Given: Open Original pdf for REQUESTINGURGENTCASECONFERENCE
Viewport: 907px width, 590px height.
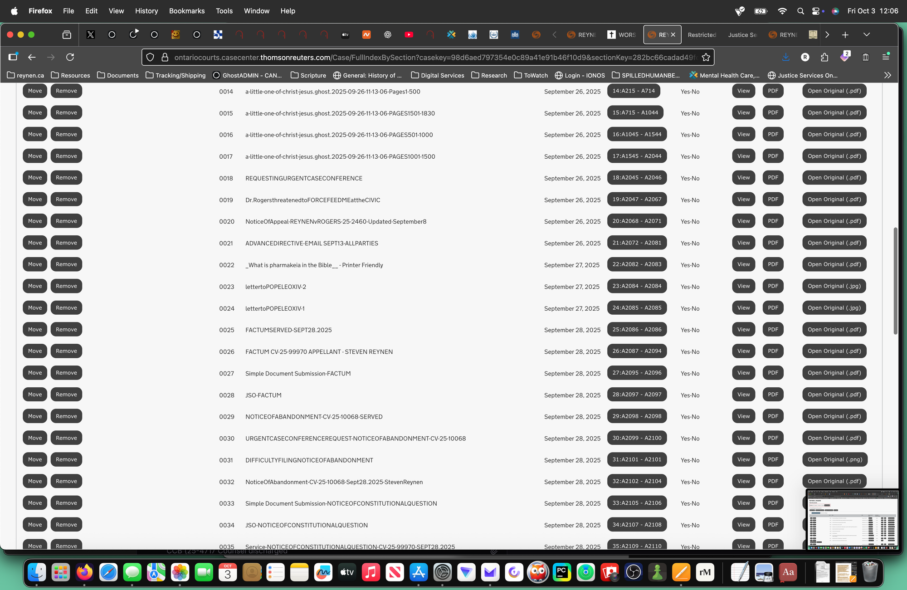Looking at the screenshot, I should click(x=834, y=178).
